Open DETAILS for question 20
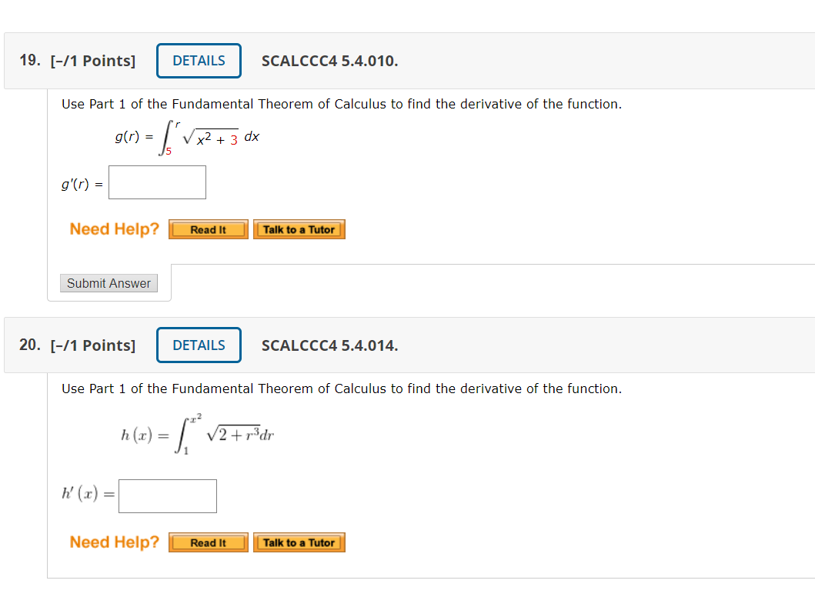 (198, 345)
